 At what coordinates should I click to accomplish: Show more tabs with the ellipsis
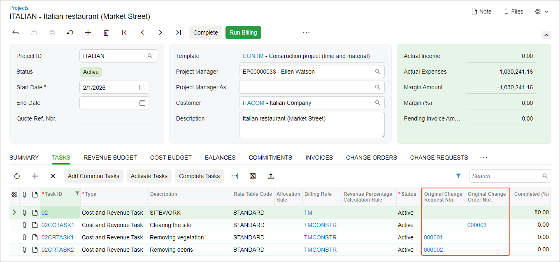[x=483, y=158]
